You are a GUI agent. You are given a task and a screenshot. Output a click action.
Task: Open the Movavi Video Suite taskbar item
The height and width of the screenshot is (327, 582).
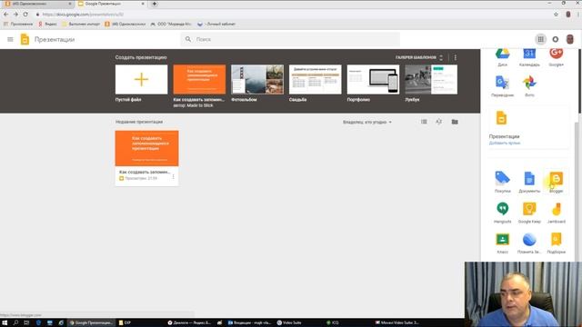coord(396,323)
